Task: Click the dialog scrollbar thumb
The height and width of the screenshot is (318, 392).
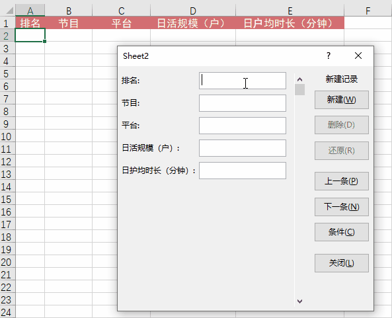Action: (x=299, y=89)
